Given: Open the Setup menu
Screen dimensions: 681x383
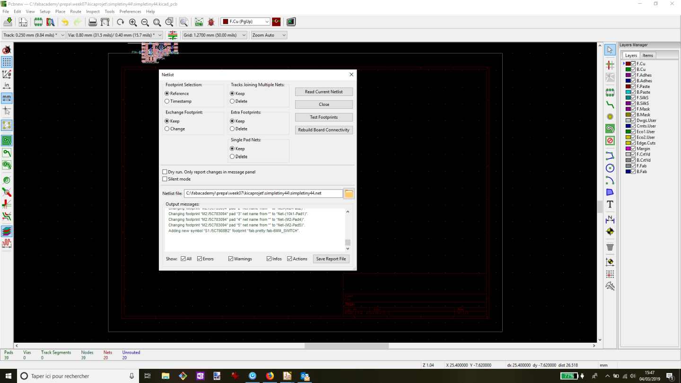Looking at the screenshot, I should coord(45,11).
